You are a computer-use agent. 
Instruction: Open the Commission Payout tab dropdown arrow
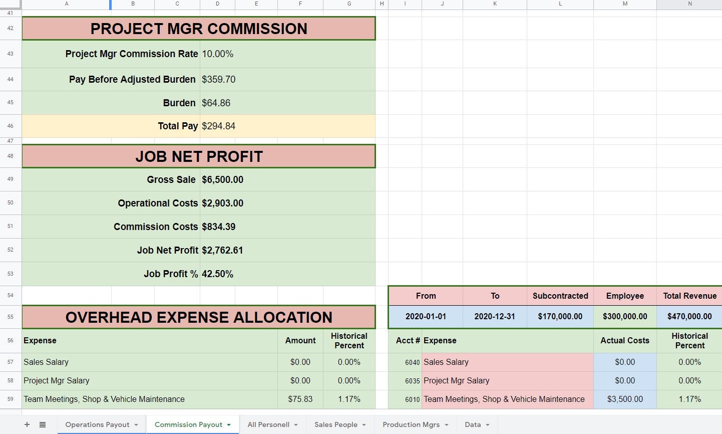tap(229, 424)
